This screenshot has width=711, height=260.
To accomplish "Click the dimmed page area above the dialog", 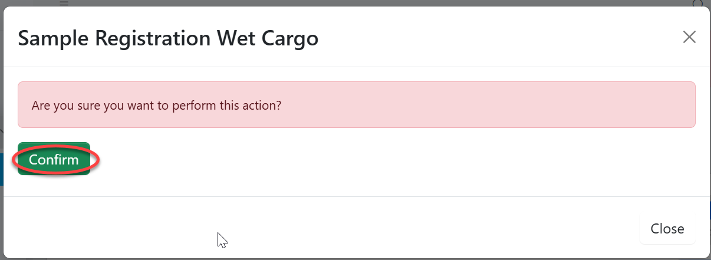I will point(354,3).
